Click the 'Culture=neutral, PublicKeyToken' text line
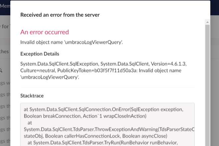 [101, 71]
